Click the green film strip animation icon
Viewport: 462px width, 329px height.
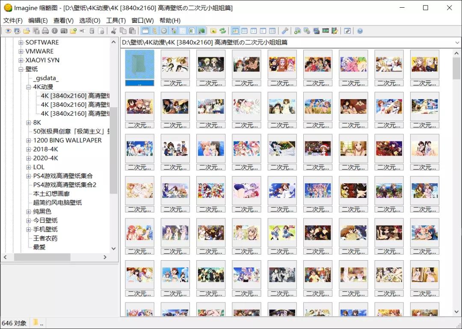[x=325, y=31]
